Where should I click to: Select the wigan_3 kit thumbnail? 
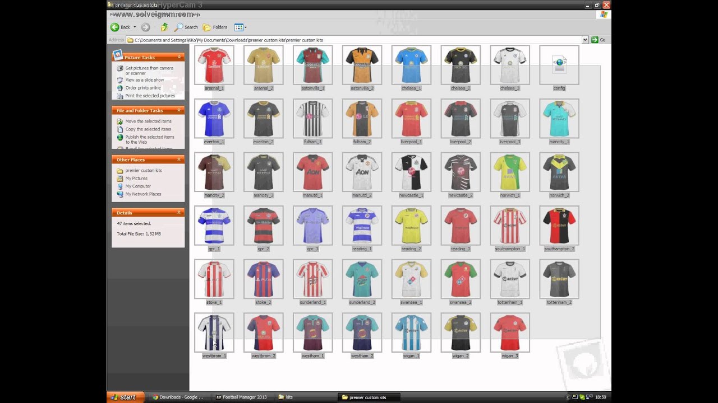510,333
